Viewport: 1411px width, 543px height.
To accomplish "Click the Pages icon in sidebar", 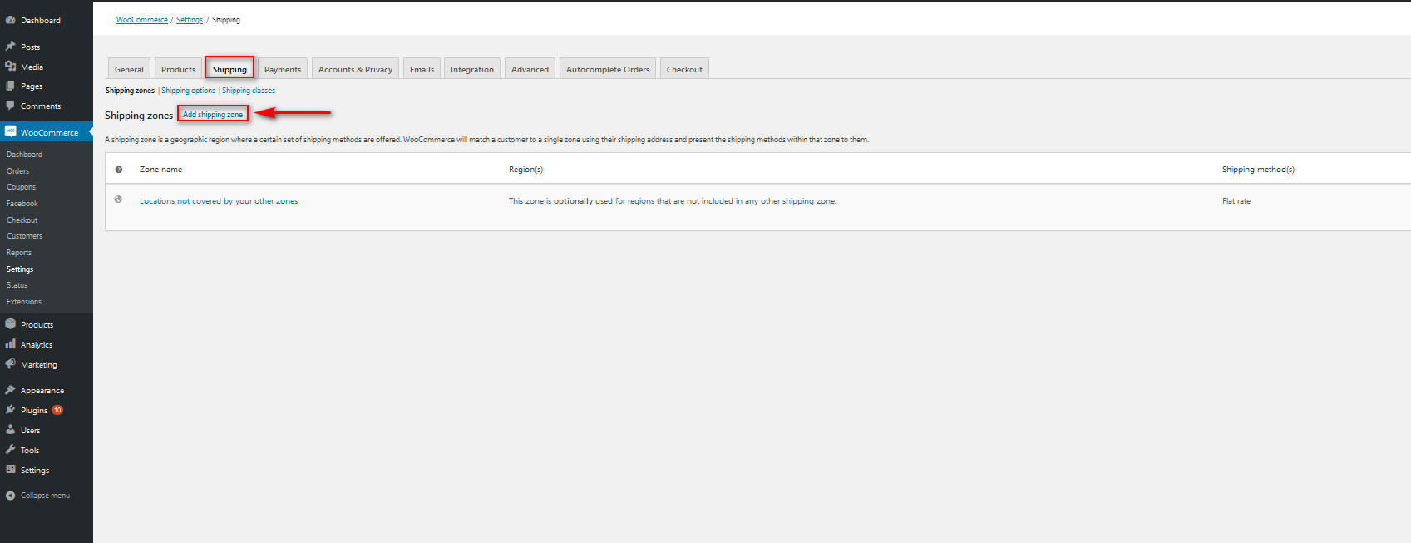I will coord(11,86).
